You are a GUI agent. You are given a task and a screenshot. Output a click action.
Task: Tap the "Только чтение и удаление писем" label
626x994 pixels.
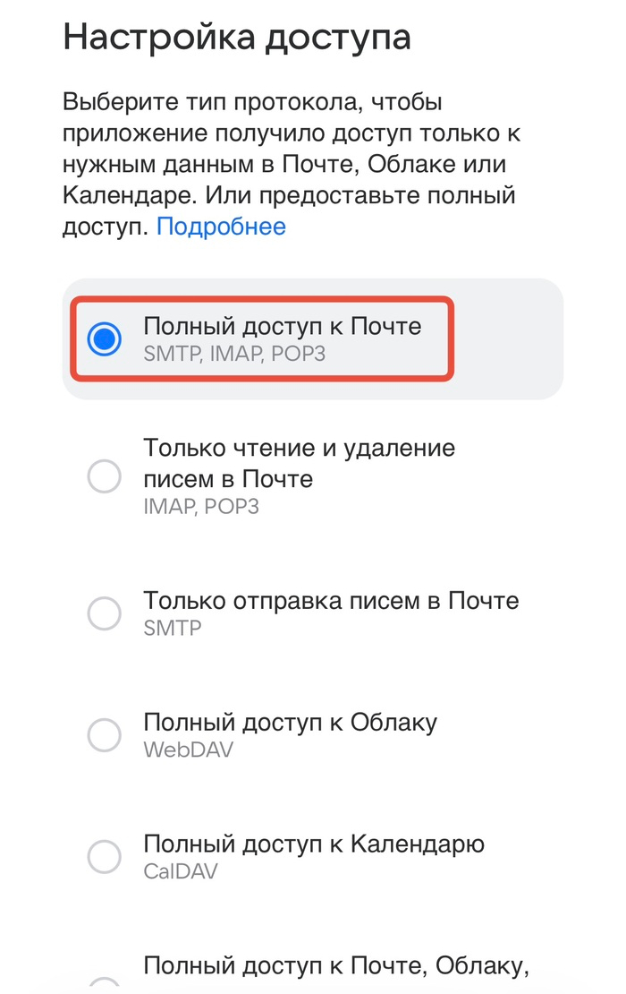pos(299,462)
